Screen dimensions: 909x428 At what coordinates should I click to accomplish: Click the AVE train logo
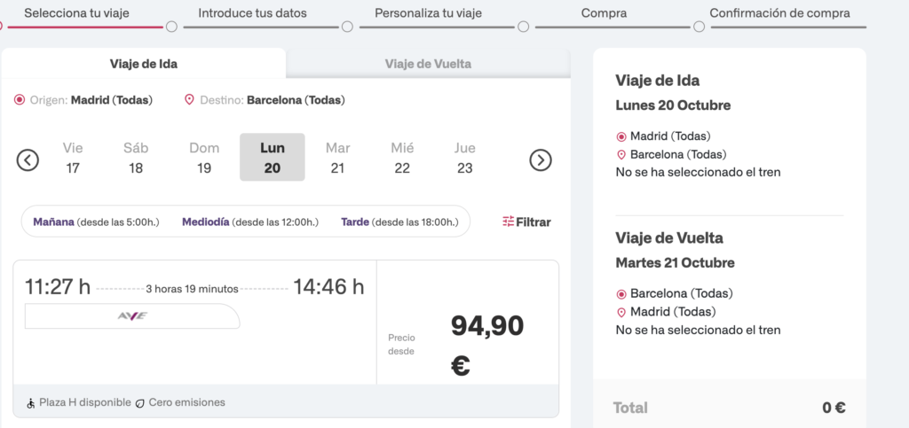[132, 316]
